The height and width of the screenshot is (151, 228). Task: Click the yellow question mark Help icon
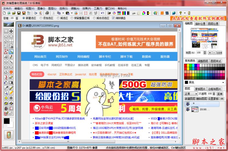180,13
